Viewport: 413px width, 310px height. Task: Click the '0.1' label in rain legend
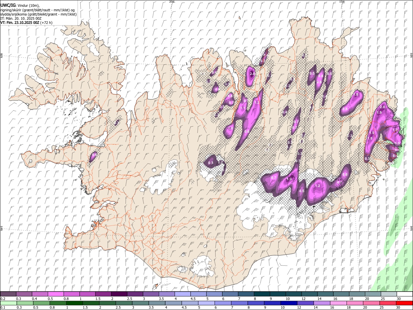[3, 308]
